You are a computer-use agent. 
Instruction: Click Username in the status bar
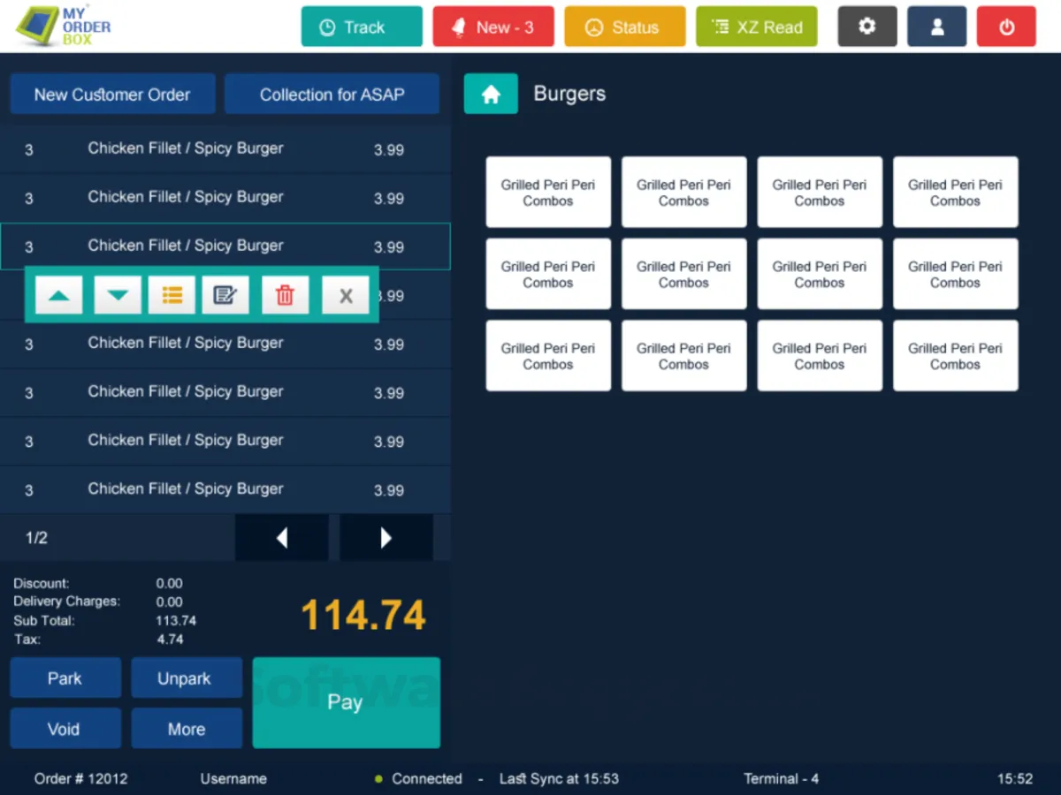pos(233,778)
